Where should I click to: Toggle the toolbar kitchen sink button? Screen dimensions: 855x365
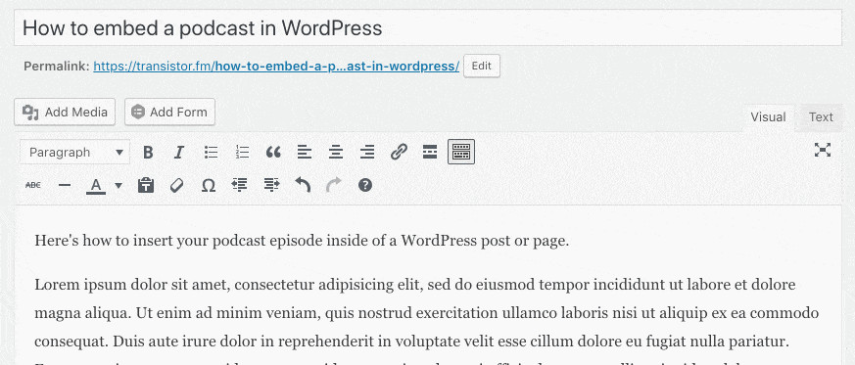click(461, 152)
